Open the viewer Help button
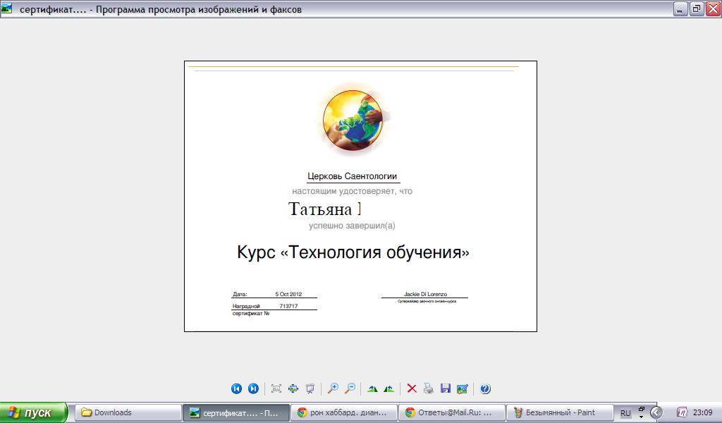The image size is (722, 423). [x=485, y=388]
